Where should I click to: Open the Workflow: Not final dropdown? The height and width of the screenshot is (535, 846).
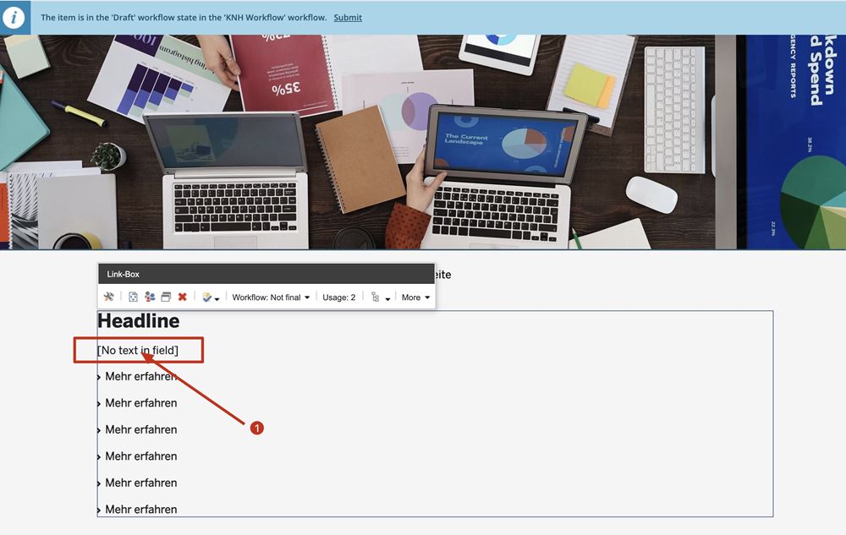[271, 298]
